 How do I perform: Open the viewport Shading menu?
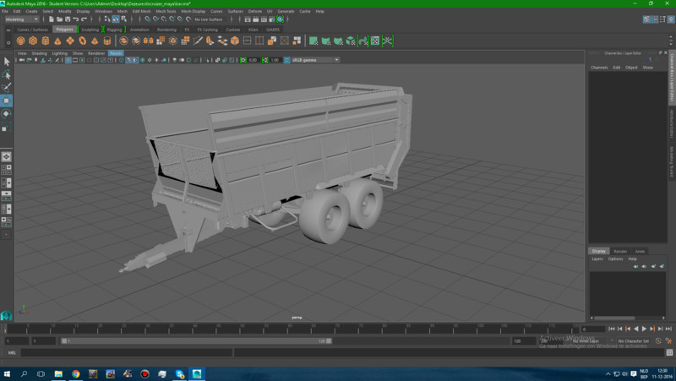[x=40, y=53]
